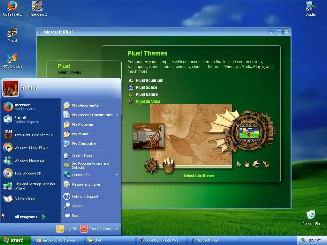
Task: Click Turn Off Computer button
Action: pyautogui.click(x=99, y=229)
